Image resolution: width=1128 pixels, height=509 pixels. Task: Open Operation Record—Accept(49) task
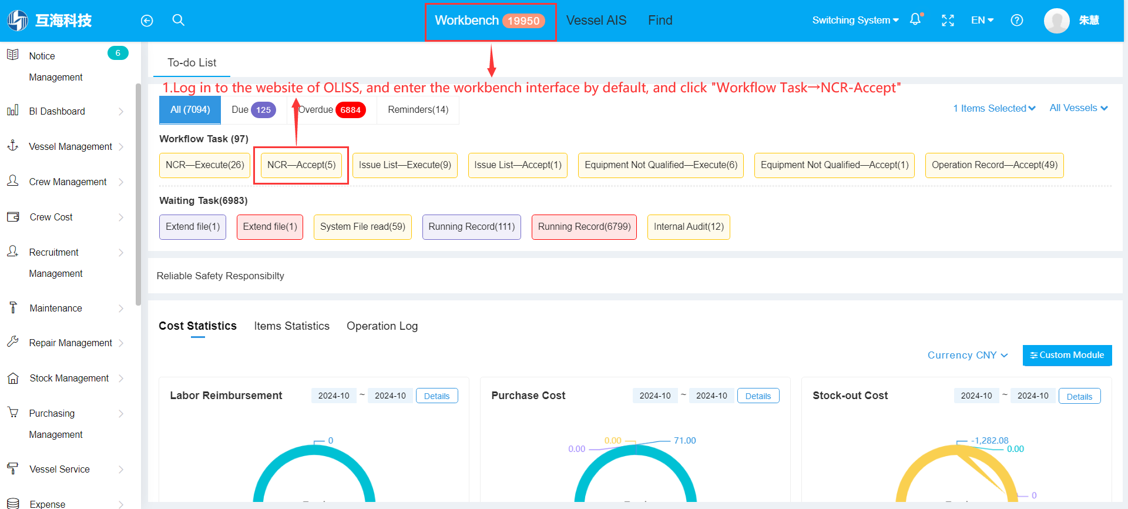pos(995,165)
